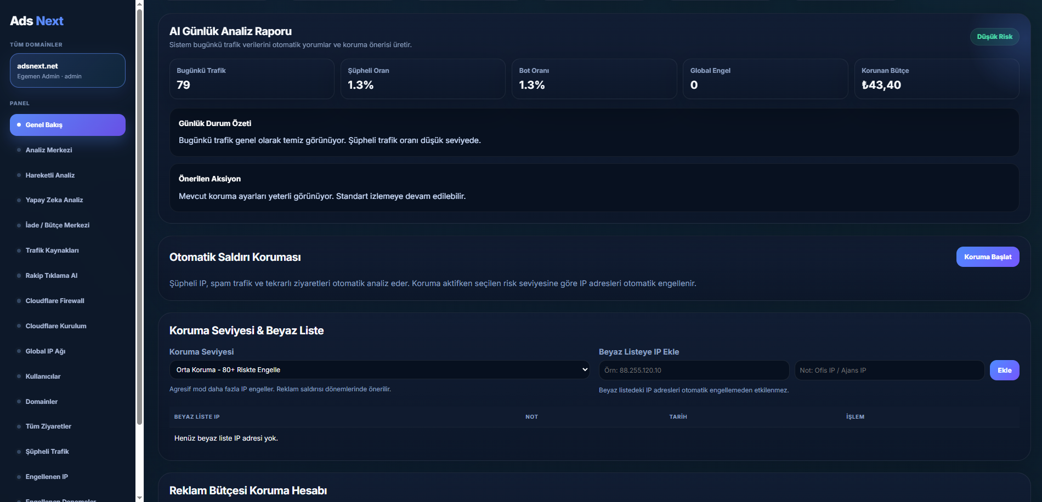The height and width of the screenshot is (502, 1042).
Task: Select the adsnext.net domain card
Action: (x=67, y=70)
